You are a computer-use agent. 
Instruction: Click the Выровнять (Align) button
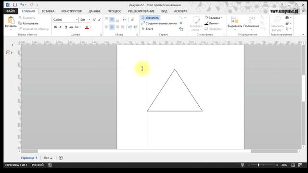tap(235, 23)
